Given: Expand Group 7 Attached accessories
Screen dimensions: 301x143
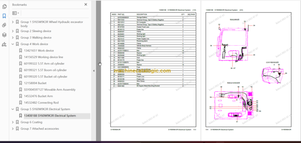Looking at the screenshot, I should pos(13,129).
